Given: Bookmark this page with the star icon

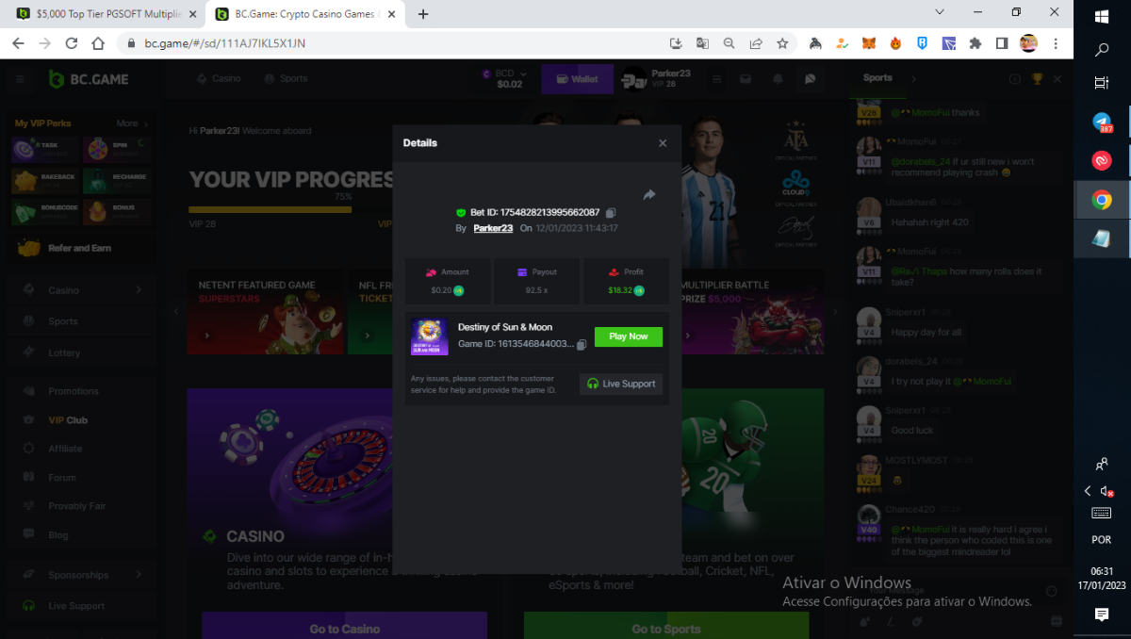Looking at the screenshot, I should tap(782, 43).
